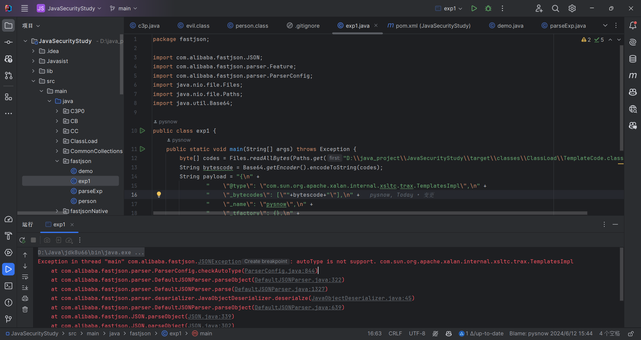641x340 pixels.
Task: Open the Pull Requests tool window
Action: pos(8,75)
